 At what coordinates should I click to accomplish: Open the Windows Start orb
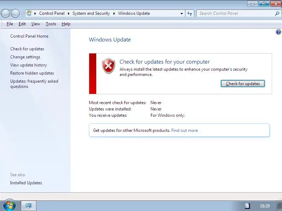tap(9, 205)
